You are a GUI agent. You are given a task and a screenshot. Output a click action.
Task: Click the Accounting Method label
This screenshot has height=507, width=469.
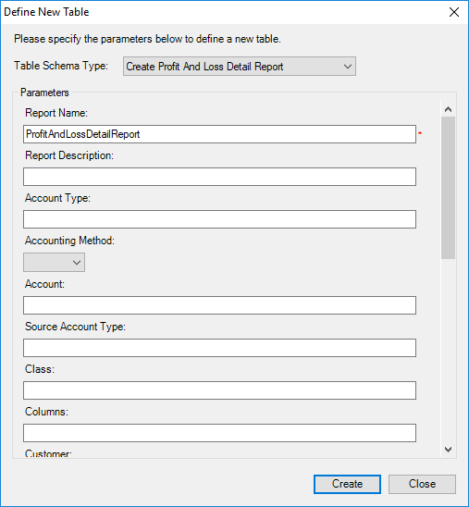[x=69, y=241]
